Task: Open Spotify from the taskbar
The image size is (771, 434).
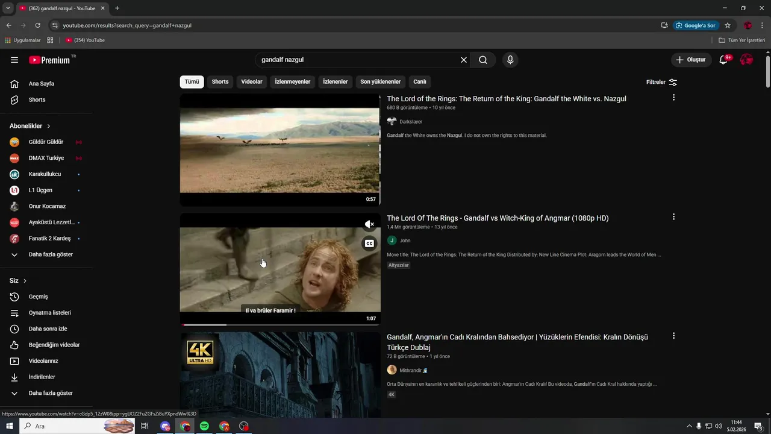Action: coord(205,426)
